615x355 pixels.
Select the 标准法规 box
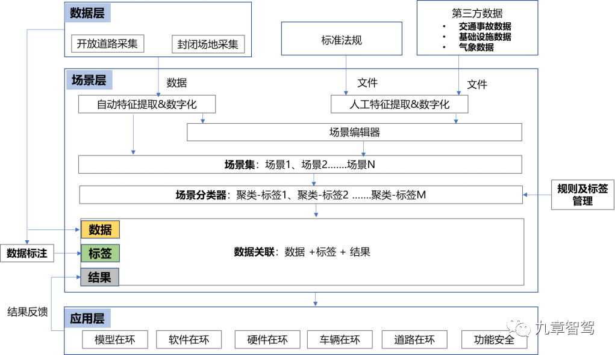coord(341,38)
